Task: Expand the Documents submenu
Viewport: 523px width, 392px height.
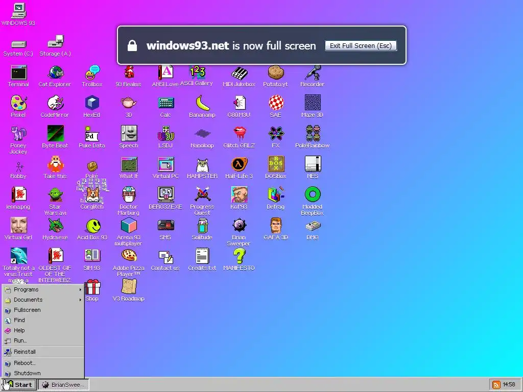Action: [43, 300]
